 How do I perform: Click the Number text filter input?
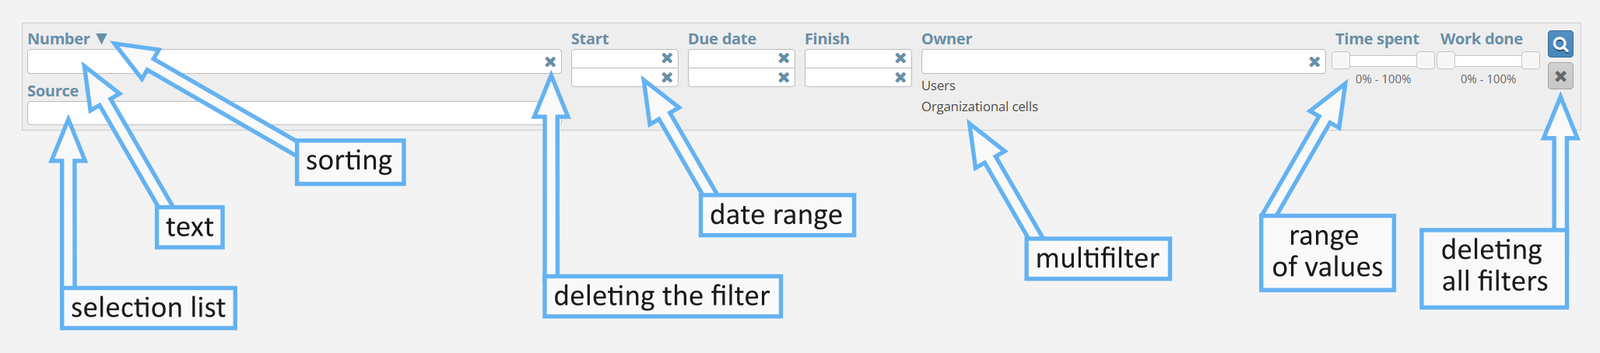click(x=280, y=61)
